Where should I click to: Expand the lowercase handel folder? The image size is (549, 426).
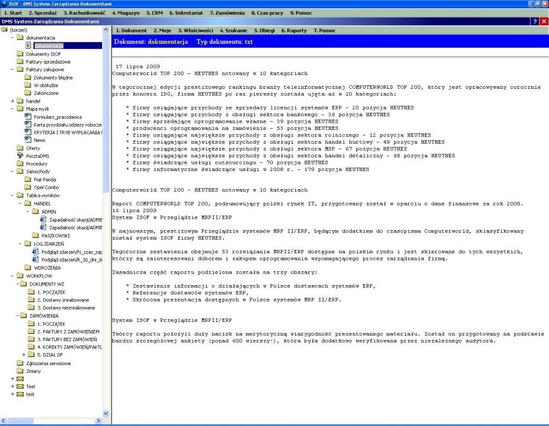pos(13,101)
